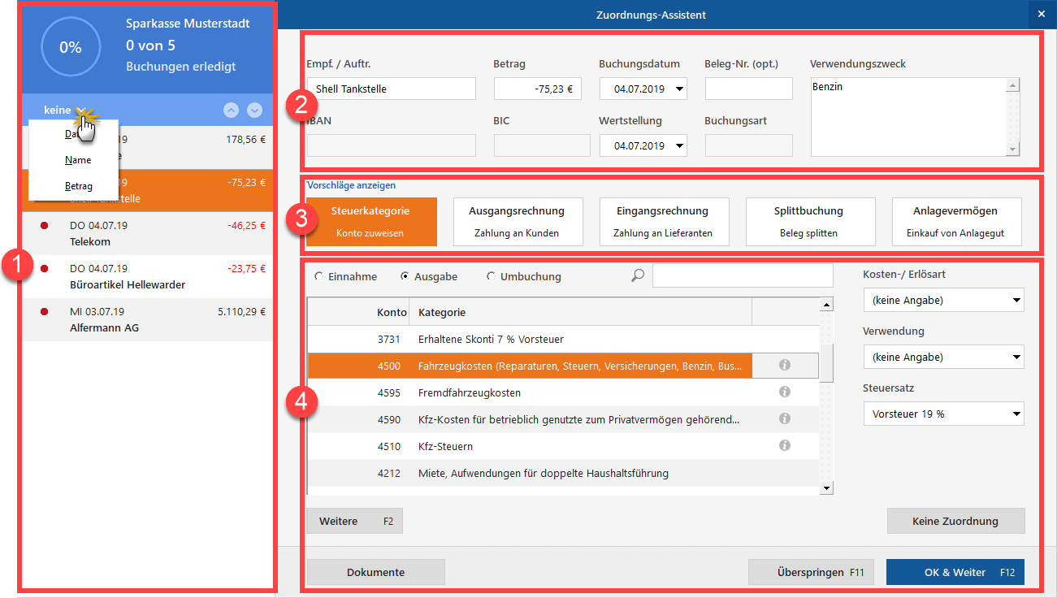Viewport: 1057px width, 598px height.
Task: Open the Buchungsdatum date picker
Action: click(679, 89)
